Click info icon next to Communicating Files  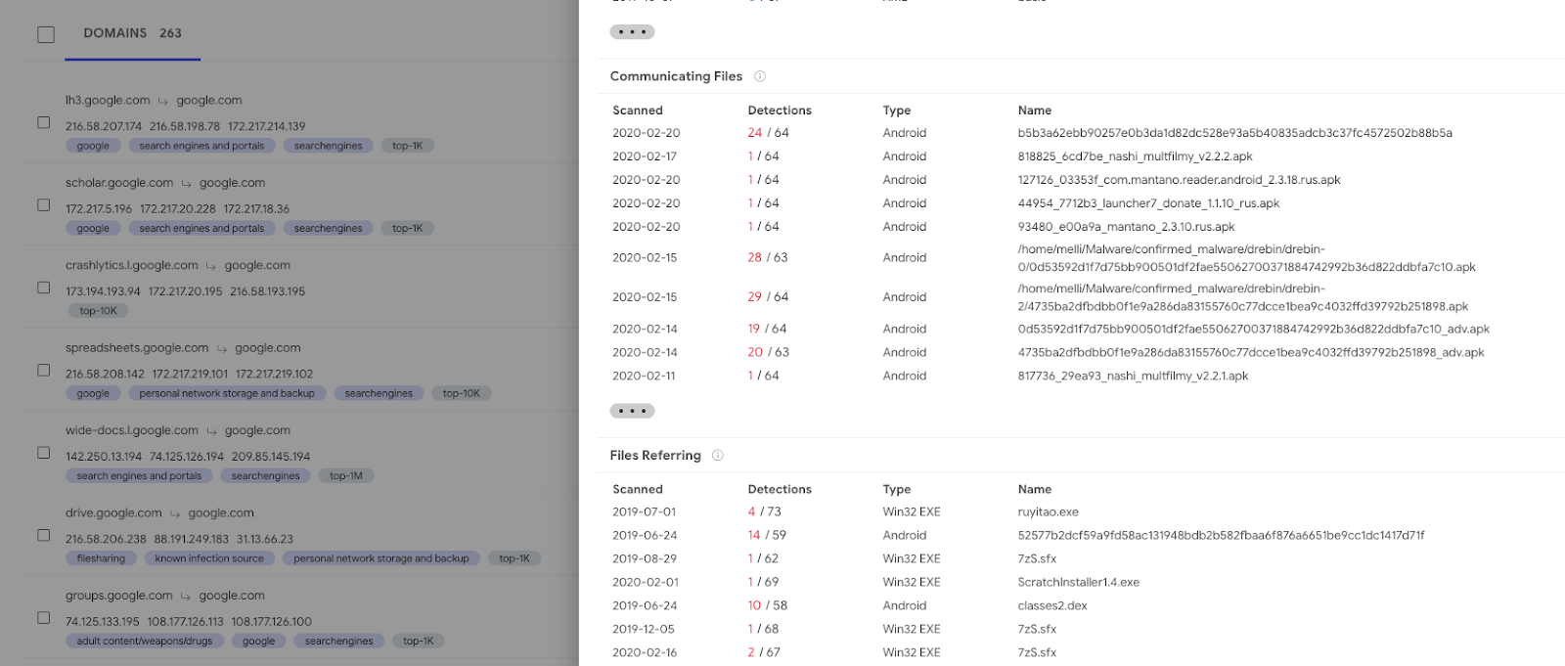tap(760, 76)
